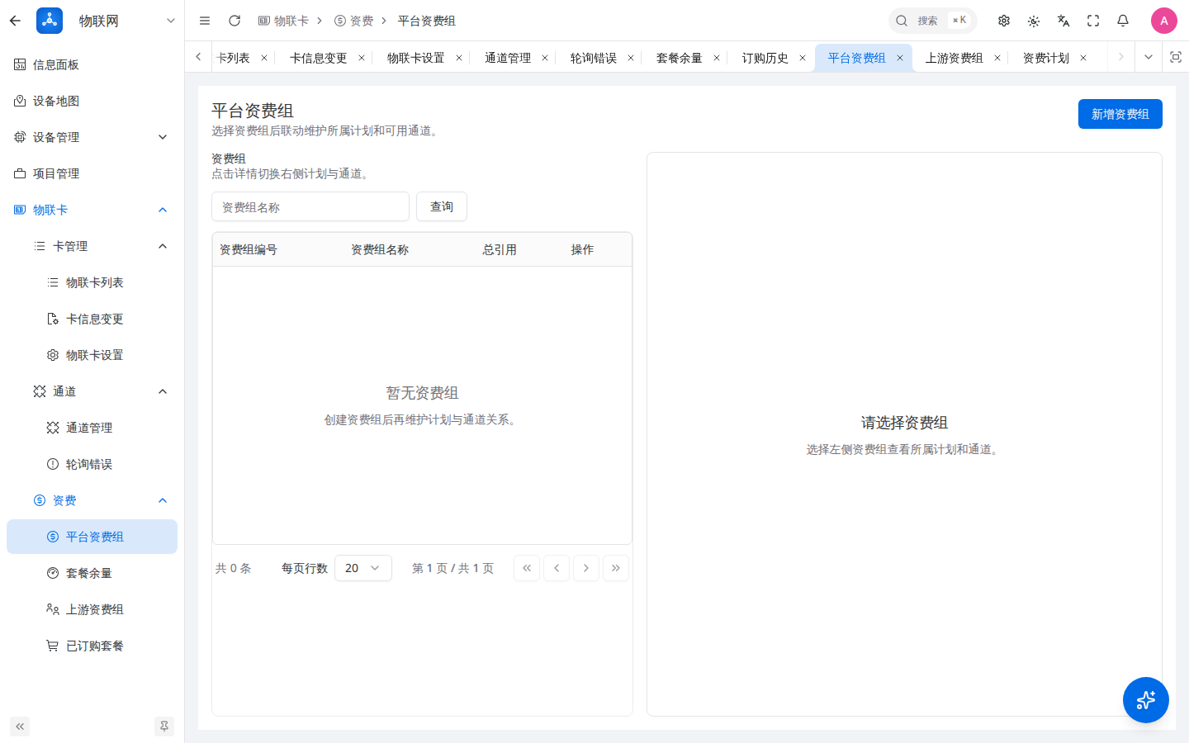Click the 查询 button
The image size is (1189, 743).
click(x=442, y=206)
